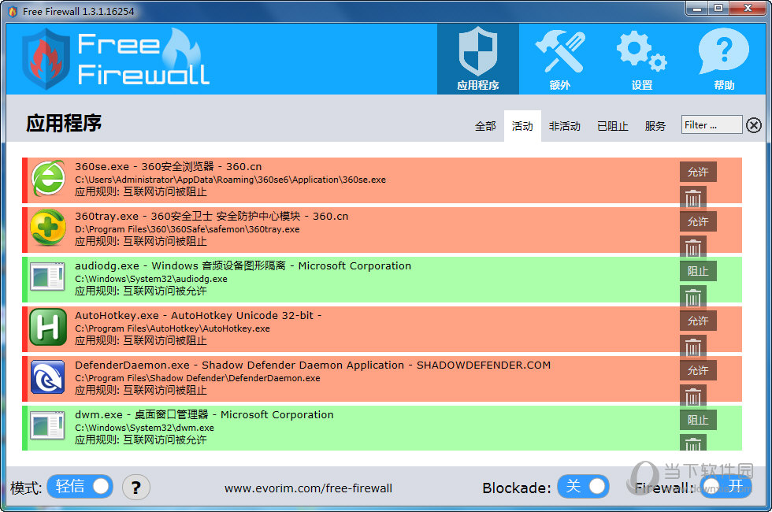The width and height of the screenshot is (772, 512).
Task: Open the mode help question mark
Action: [x=135, y=488]
